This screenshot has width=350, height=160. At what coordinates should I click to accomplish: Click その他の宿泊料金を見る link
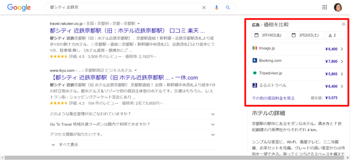point(273,98)
